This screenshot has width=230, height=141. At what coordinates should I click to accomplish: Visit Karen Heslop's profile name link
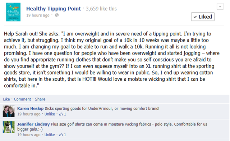[30, 108]
